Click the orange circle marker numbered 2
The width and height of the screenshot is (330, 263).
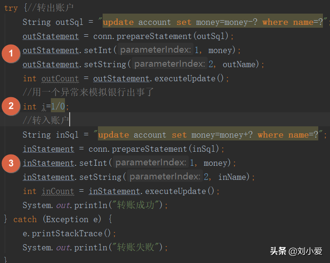(x=11, y=106)
